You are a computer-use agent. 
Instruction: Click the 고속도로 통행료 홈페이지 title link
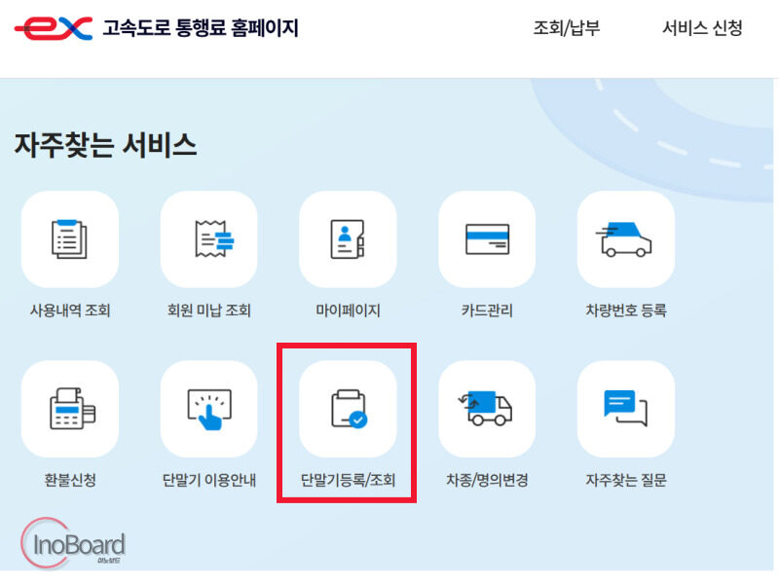(201, 28)
